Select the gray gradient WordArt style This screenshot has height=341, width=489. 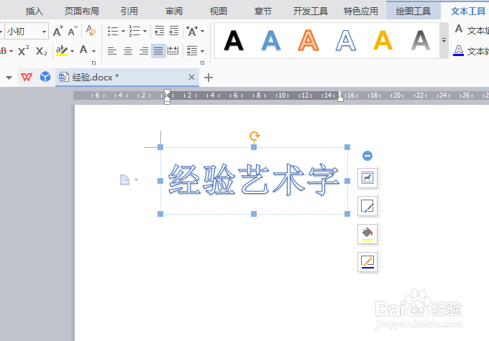click(421, 40)
